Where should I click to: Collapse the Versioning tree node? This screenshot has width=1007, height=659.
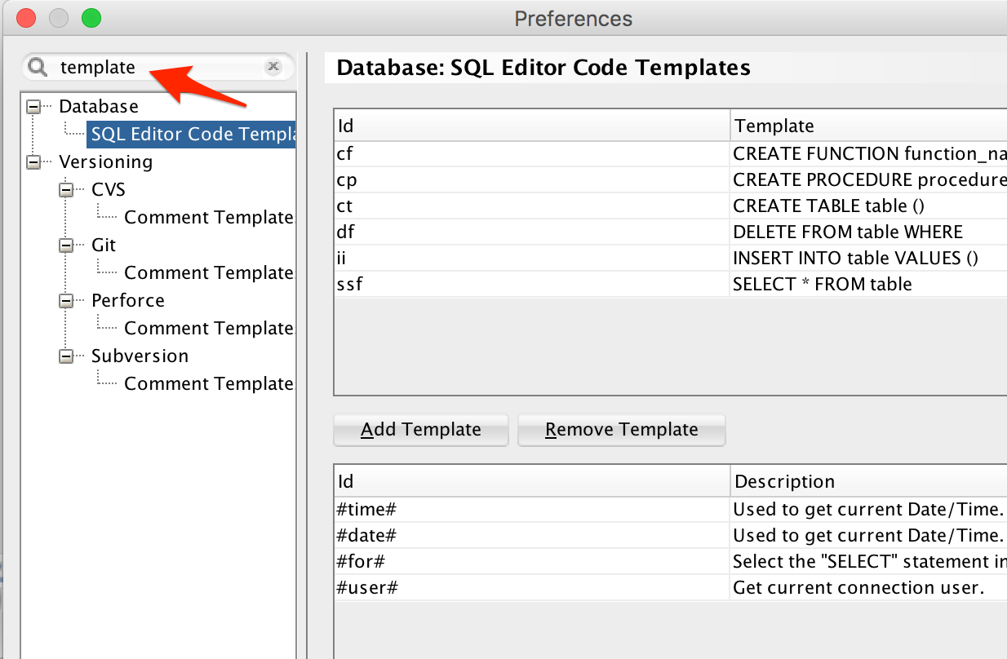[x=33, y=161]
